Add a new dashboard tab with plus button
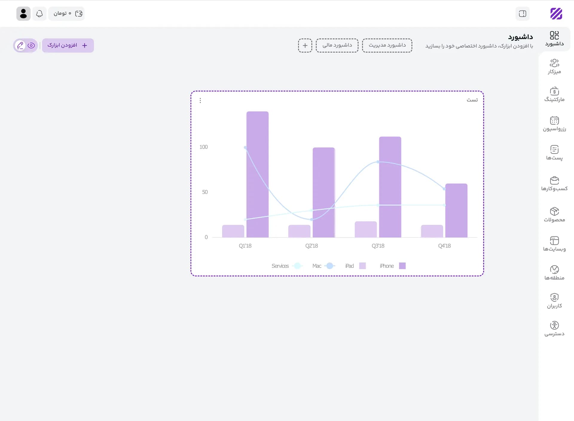574x421 pixels. pos(305,45)
